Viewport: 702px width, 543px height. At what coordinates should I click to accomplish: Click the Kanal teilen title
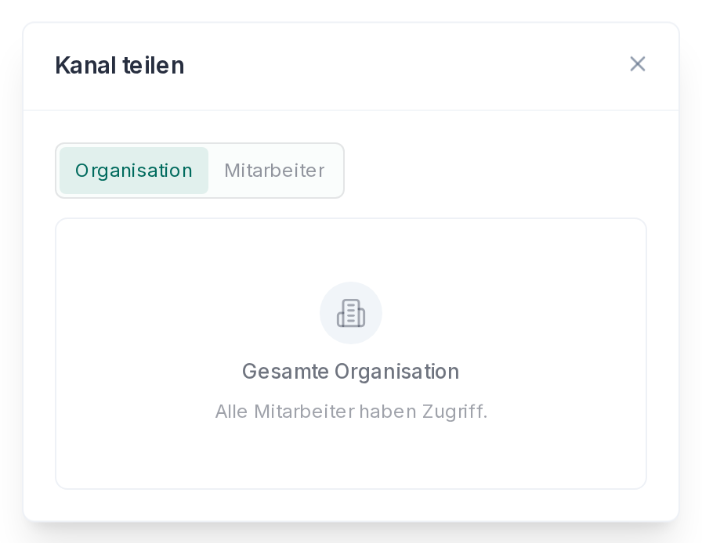120,65
